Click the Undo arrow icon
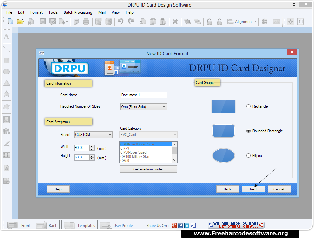Viewport: 314px width, 238px height. (x=121, y=22)
